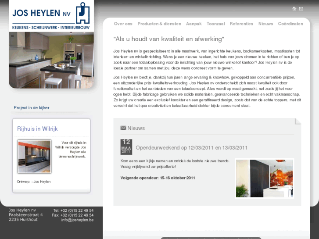Click 'Volgende opendeur: 15-16 oktober 2011' text

click(158, 178)
